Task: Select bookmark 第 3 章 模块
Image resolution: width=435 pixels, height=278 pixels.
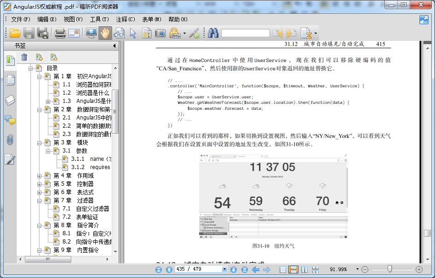Action: click(x=71, y=142)
